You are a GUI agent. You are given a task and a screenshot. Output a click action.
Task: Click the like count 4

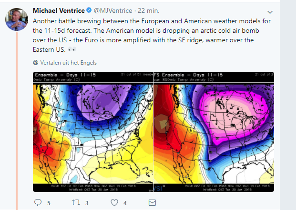125,203
